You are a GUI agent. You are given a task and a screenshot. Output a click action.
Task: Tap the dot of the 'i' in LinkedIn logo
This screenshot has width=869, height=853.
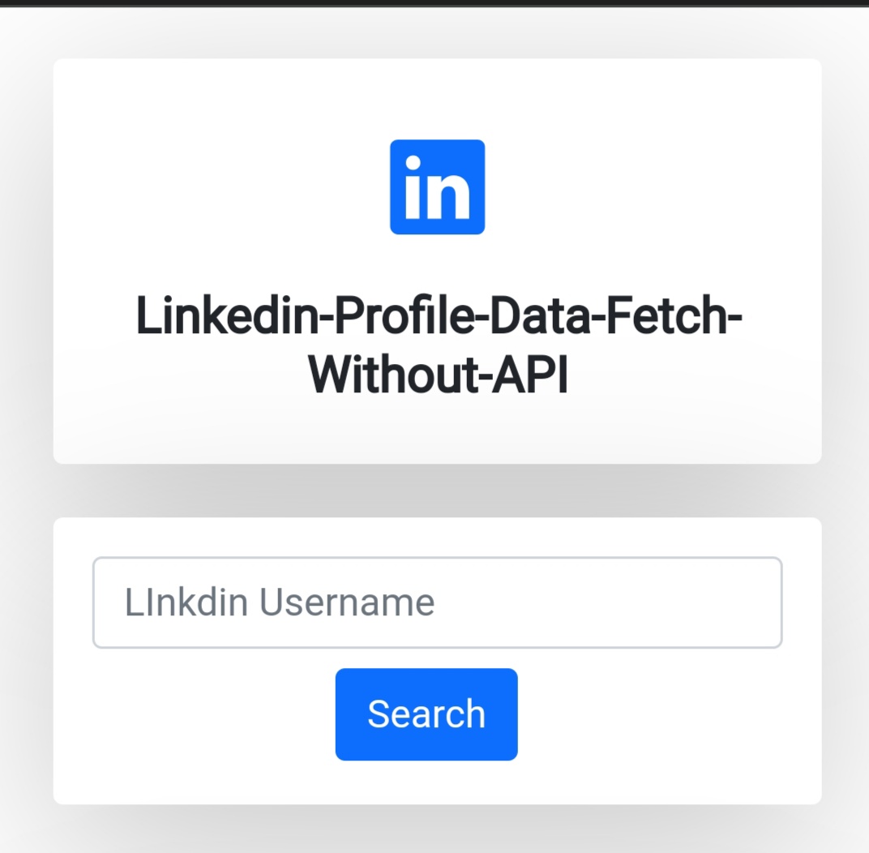[413, 162]
